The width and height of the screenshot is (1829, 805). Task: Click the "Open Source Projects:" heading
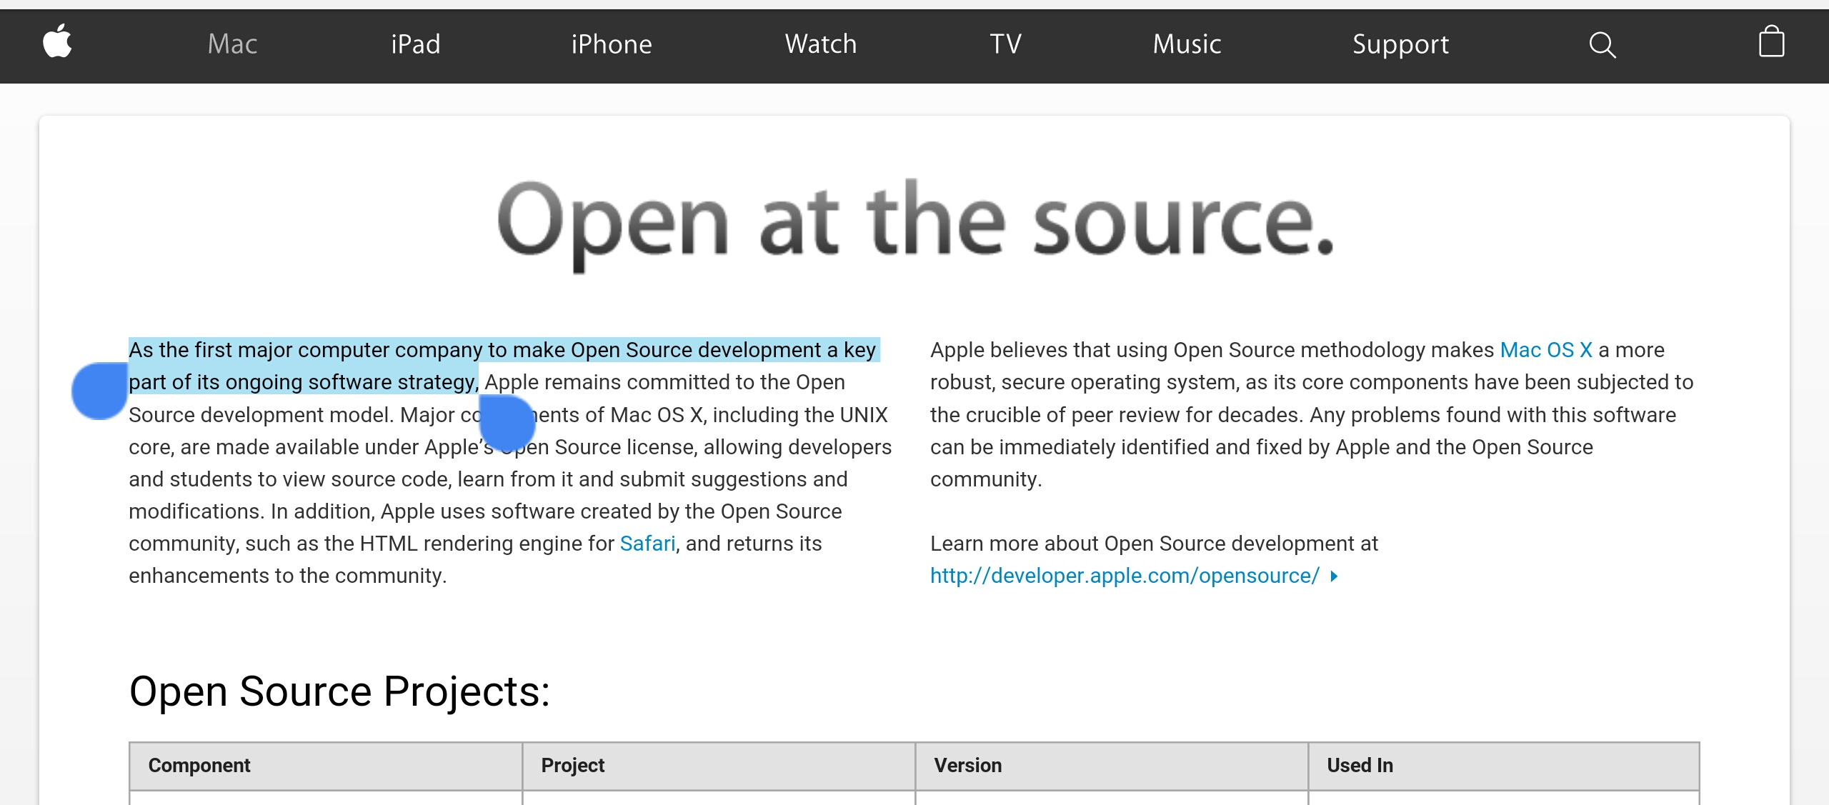tap(339, 691)
